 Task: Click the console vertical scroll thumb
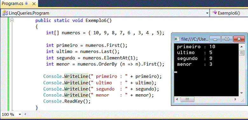coord(242,53)
